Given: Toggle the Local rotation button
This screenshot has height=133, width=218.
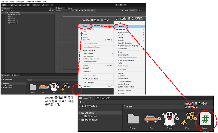Looking at the screenshot, I should [x=45, y=5].
